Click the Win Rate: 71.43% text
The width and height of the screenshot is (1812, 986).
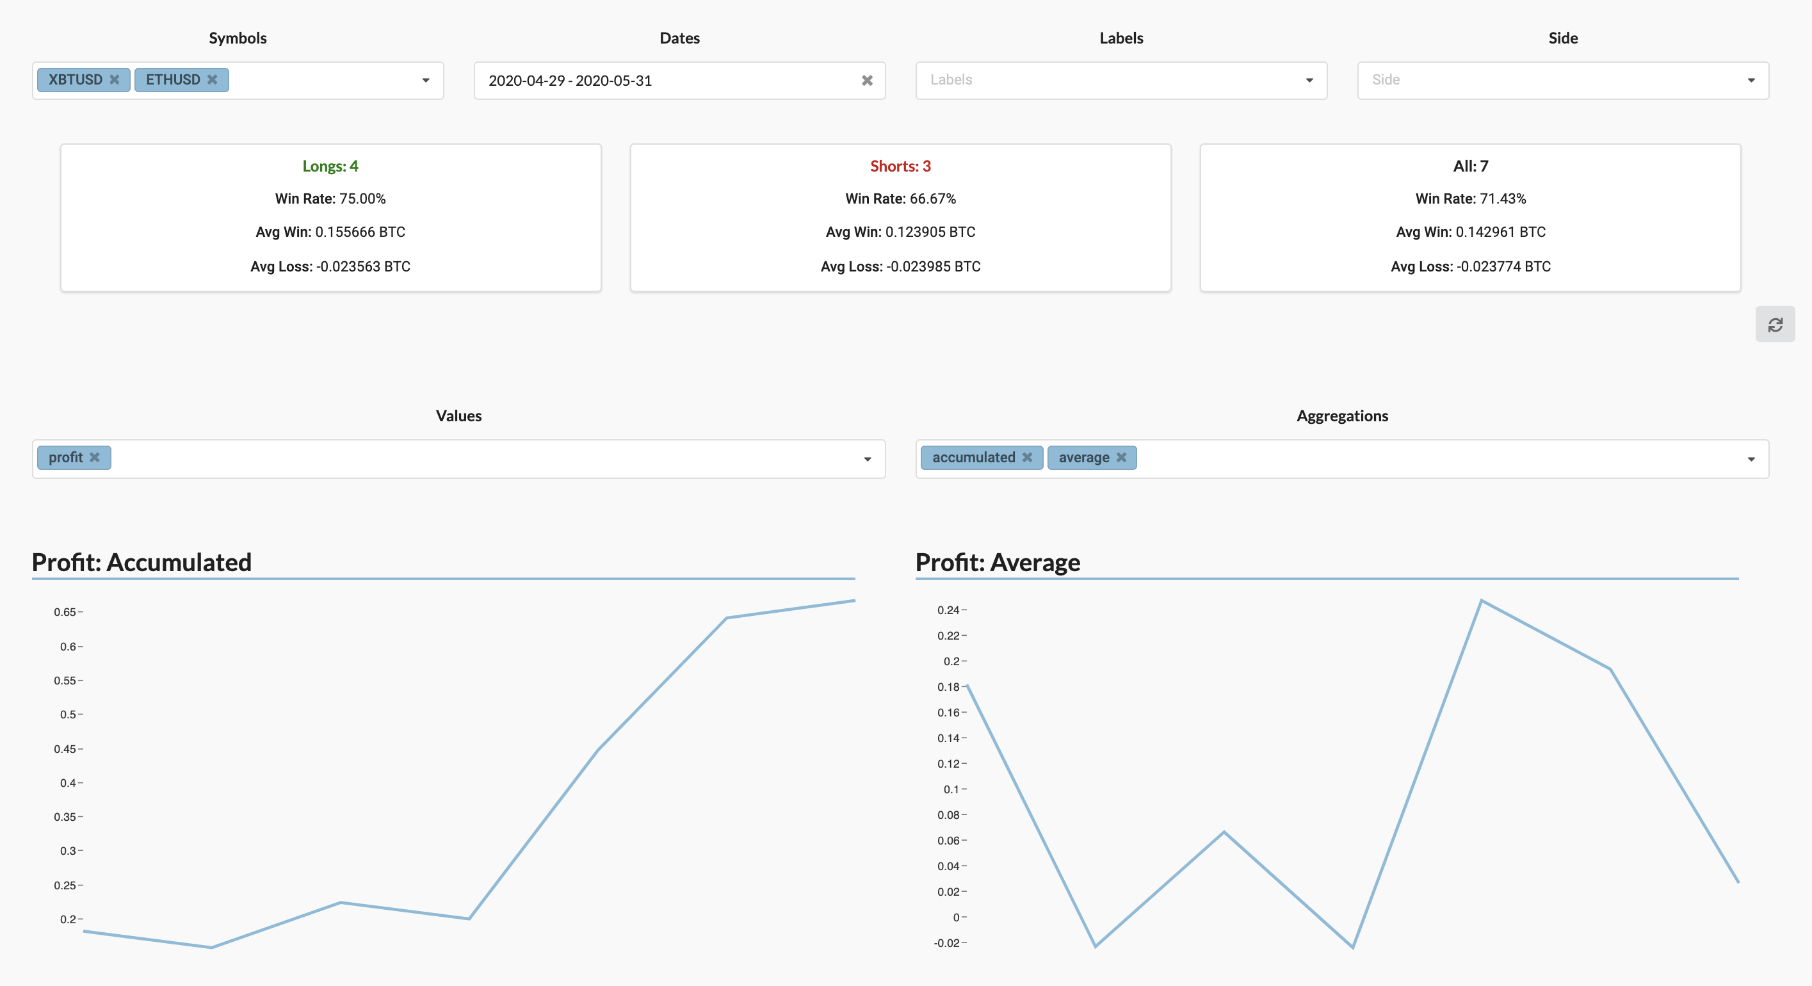click(1471, 198)
